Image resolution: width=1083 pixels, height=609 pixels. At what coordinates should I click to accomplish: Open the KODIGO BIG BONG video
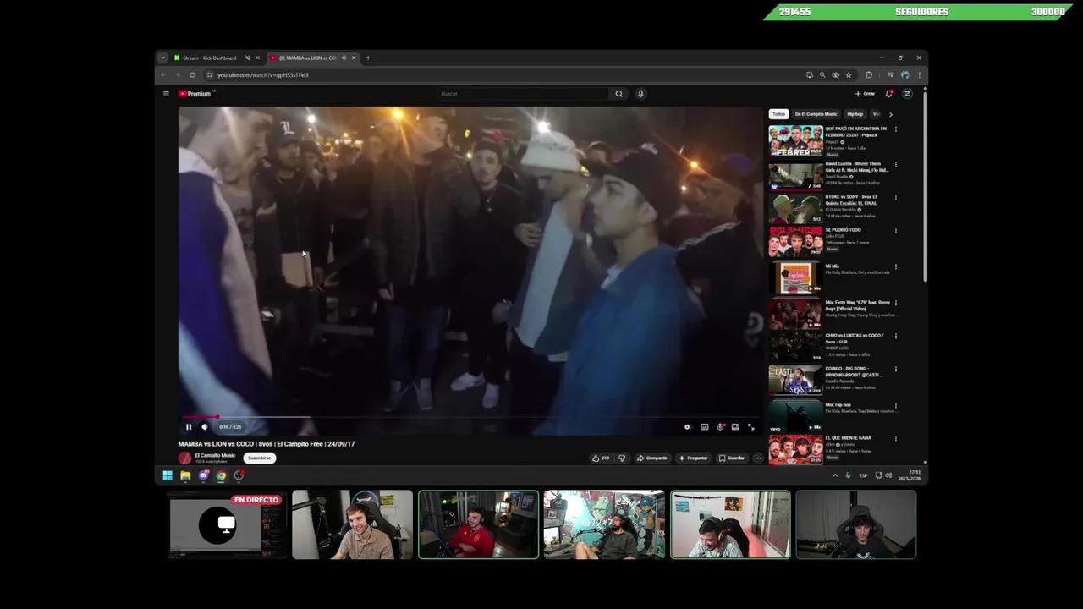[795, 380]
